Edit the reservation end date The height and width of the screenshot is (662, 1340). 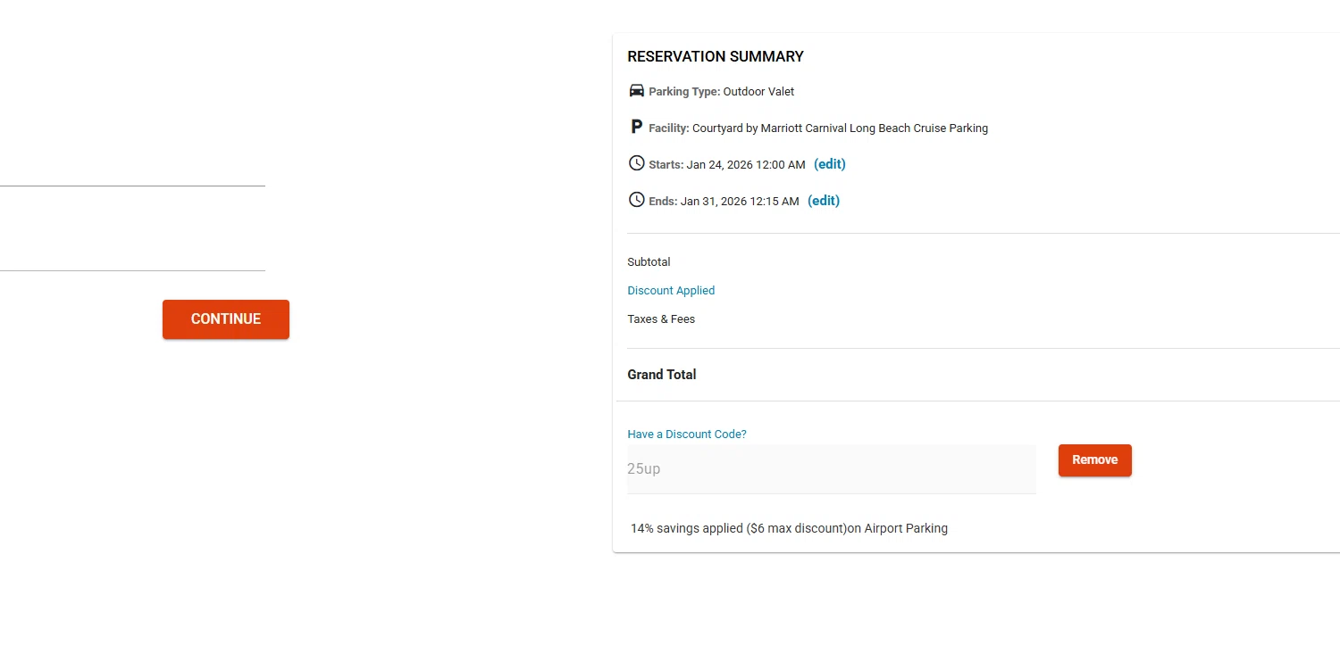click(823, 201)
